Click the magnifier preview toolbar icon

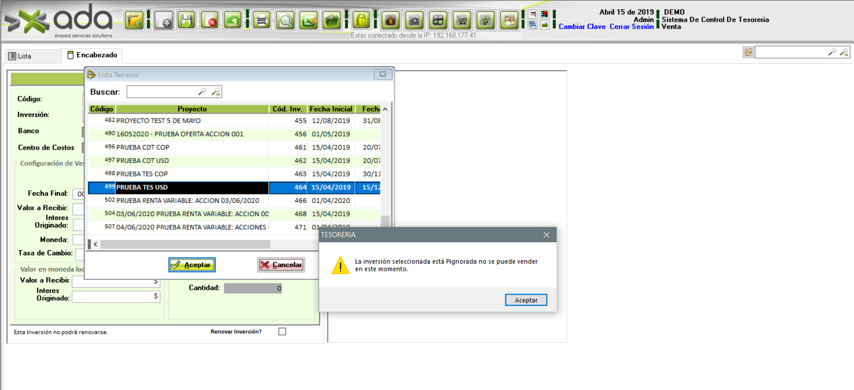click(285, 20)
